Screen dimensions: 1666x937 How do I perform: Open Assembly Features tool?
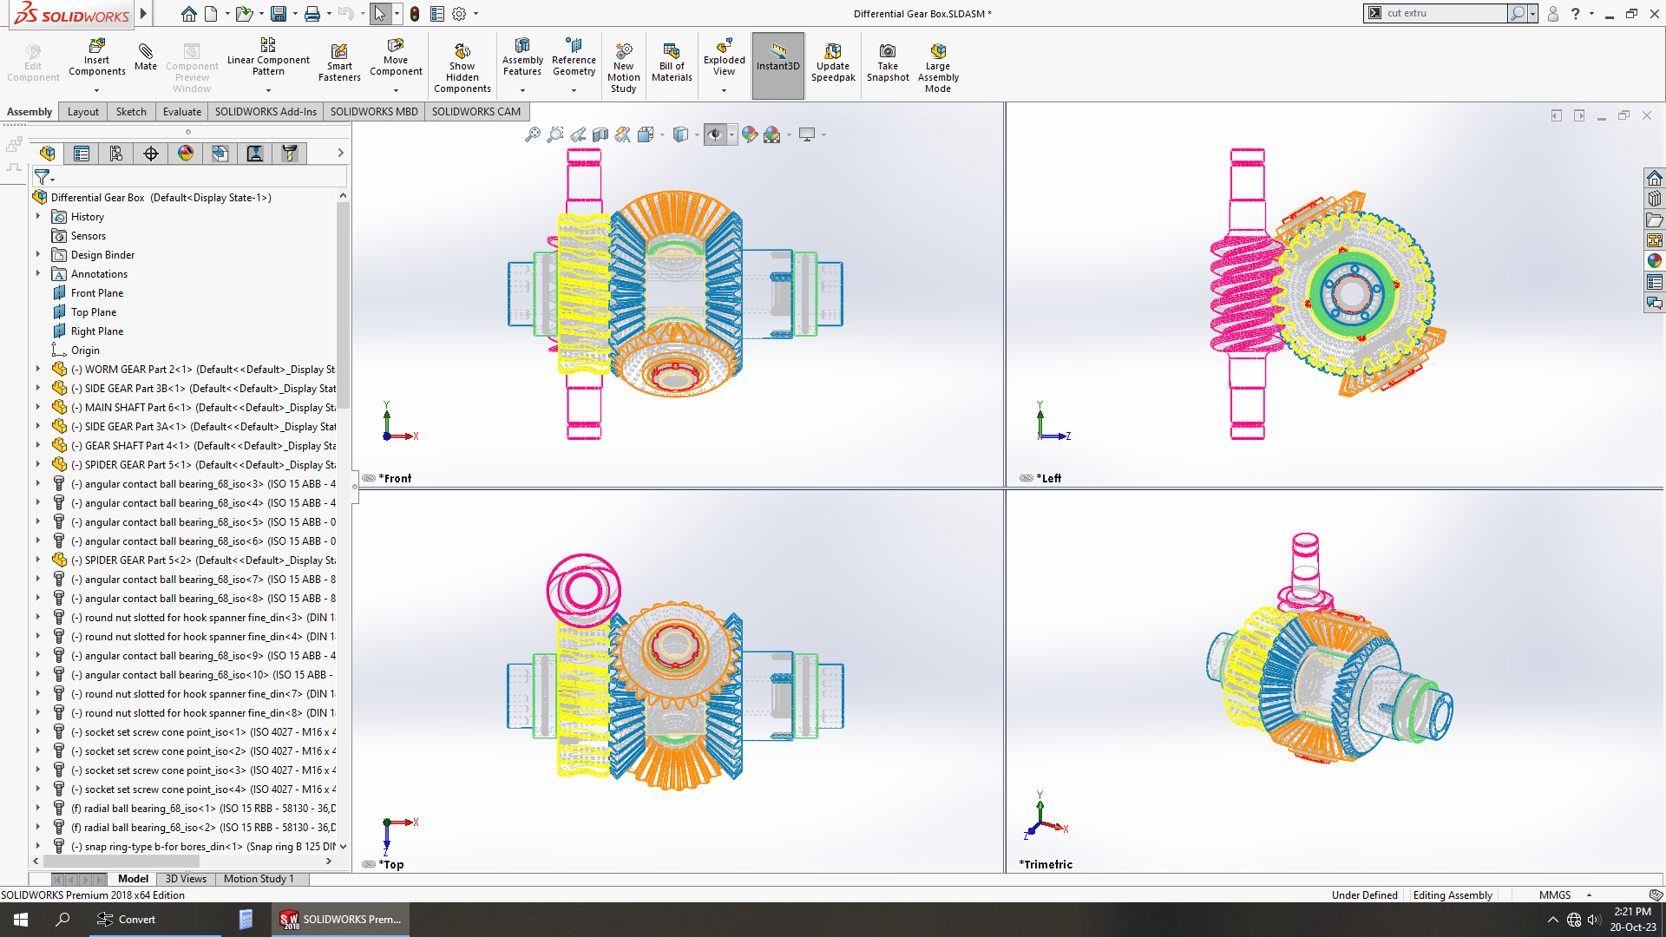click(x=522, y=57)
